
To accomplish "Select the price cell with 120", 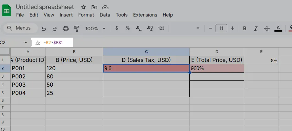I will coord(74,68).
